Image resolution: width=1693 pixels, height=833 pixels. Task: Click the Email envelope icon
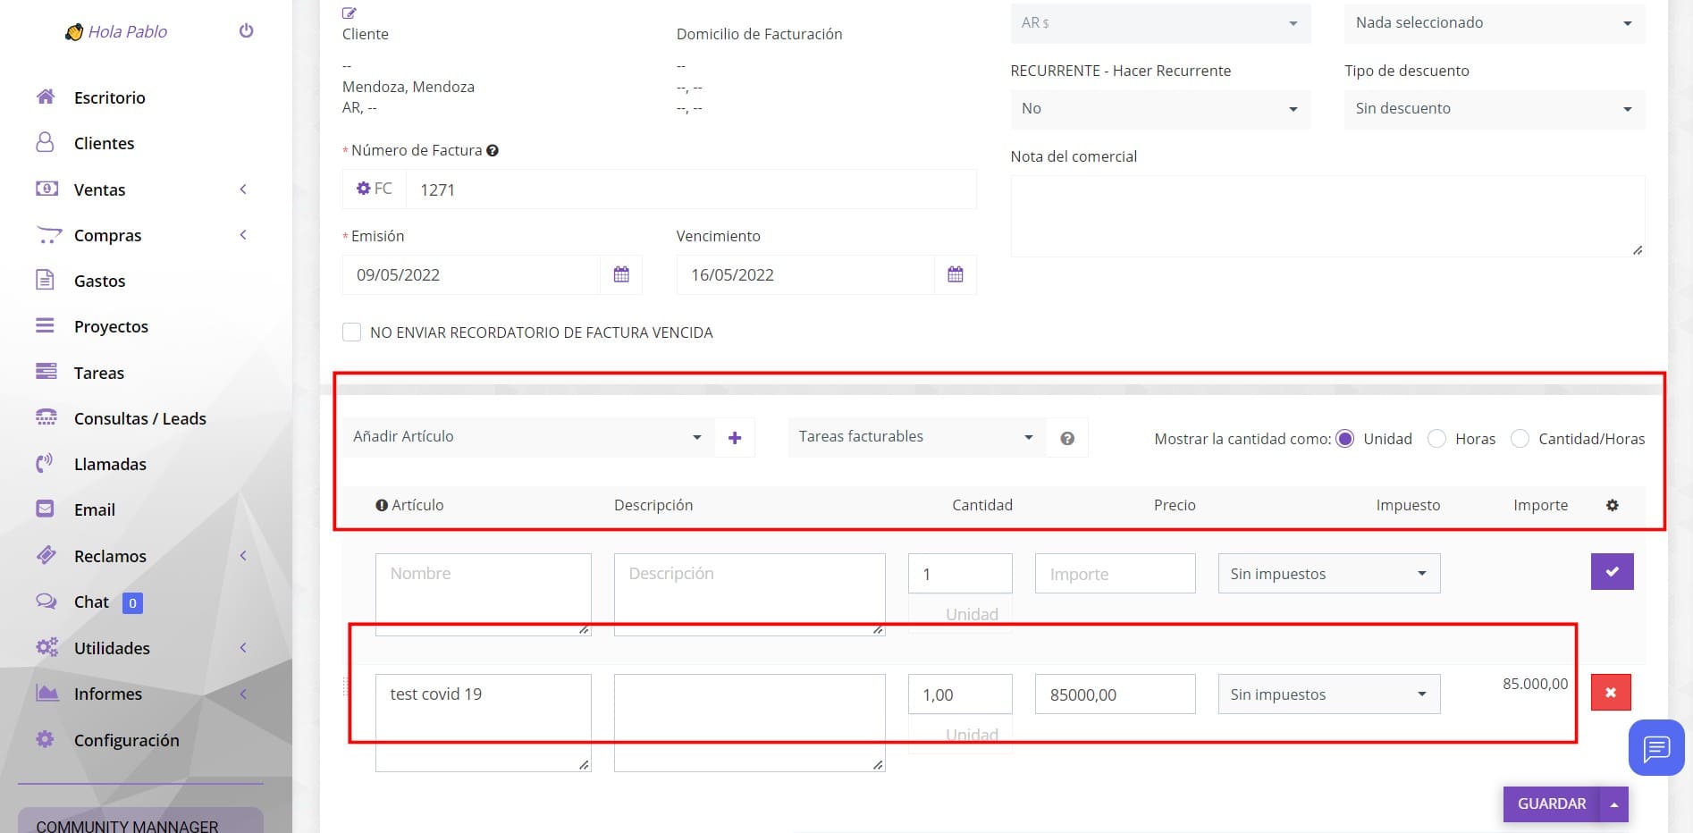[45, 509]
